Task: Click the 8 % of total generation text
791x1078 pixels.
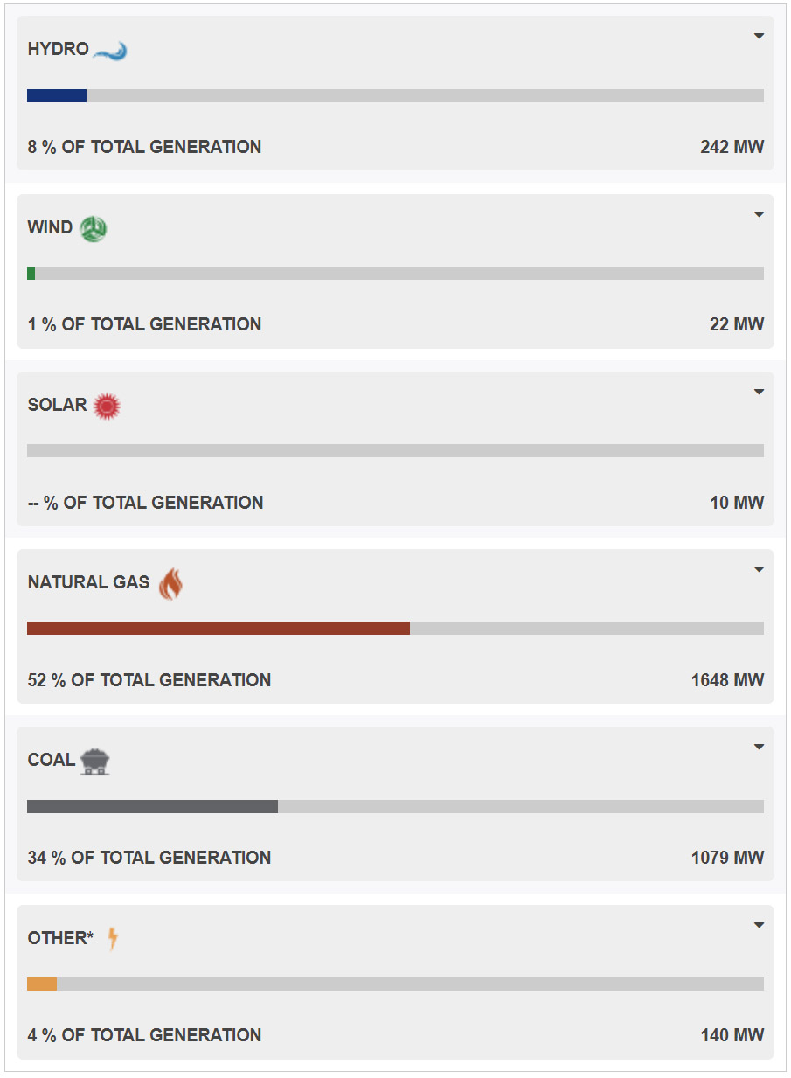Action: tap(144, 147)
